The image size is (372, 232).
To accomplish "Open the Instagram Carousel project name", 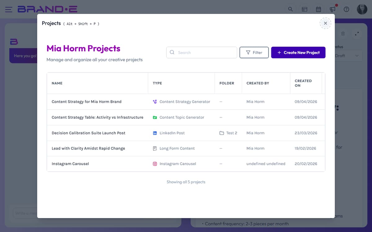I will [70, 164].
